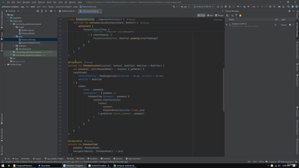
Task: Open the Git tool window button
Action: [x=7, y=159]
